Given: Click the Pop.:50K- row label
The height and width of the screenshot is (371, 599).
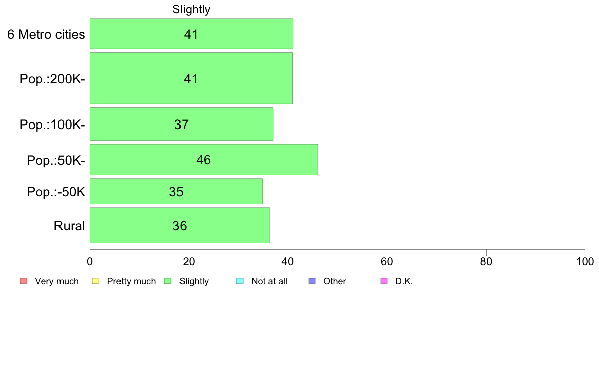Looking at the screenshot, I should pos(56,160).
